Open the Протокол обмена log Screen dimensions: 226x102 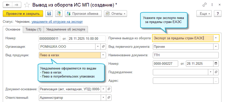(83, 13)
